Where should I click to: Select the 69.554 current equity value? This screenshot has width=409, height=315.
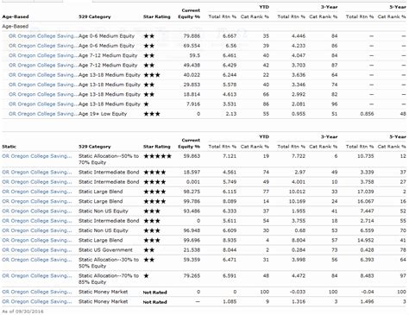tap(192, 46)
